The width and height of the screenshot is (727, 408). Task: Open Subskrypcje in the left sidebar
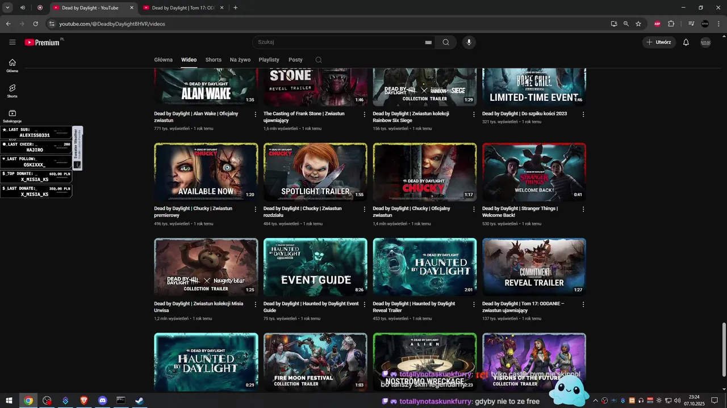[12, 116]
